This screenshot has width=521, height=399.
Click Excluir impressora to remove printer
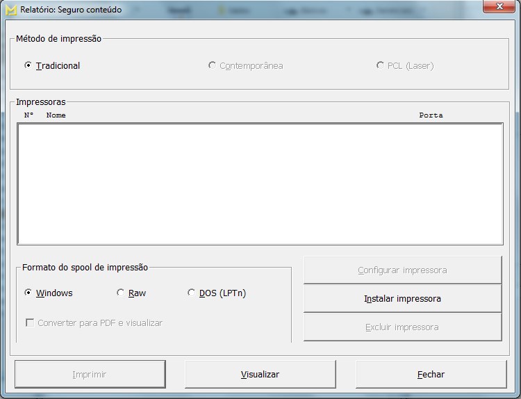point(402,327)
